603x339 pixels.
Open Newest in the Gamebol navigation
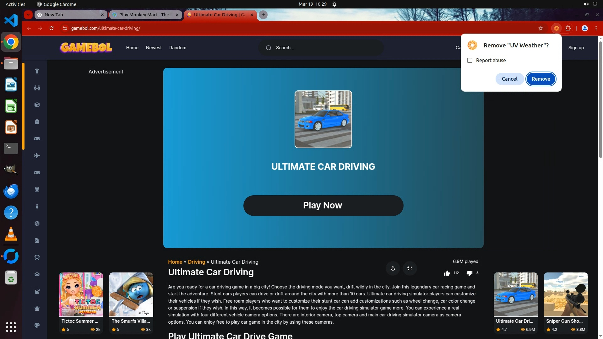[154, 48]
